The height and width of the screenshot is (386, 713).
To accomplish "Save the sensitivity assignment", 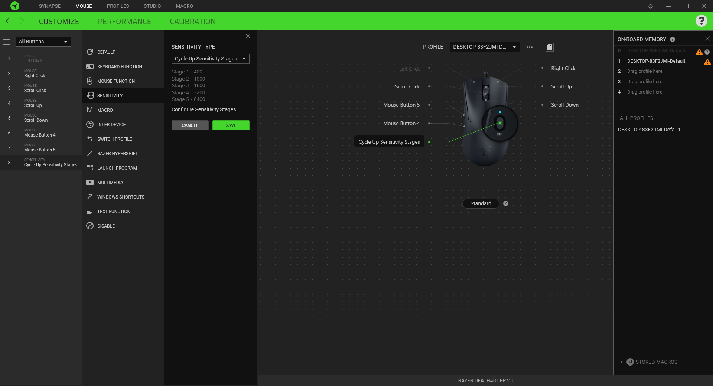I will (x=231, y=125).
